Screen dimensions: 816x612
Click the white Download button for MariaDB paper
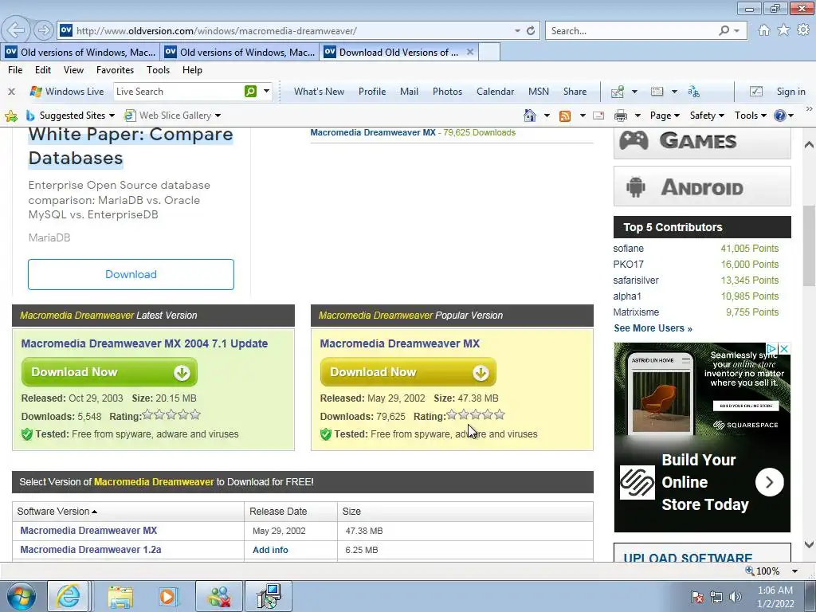coord(131,274)
